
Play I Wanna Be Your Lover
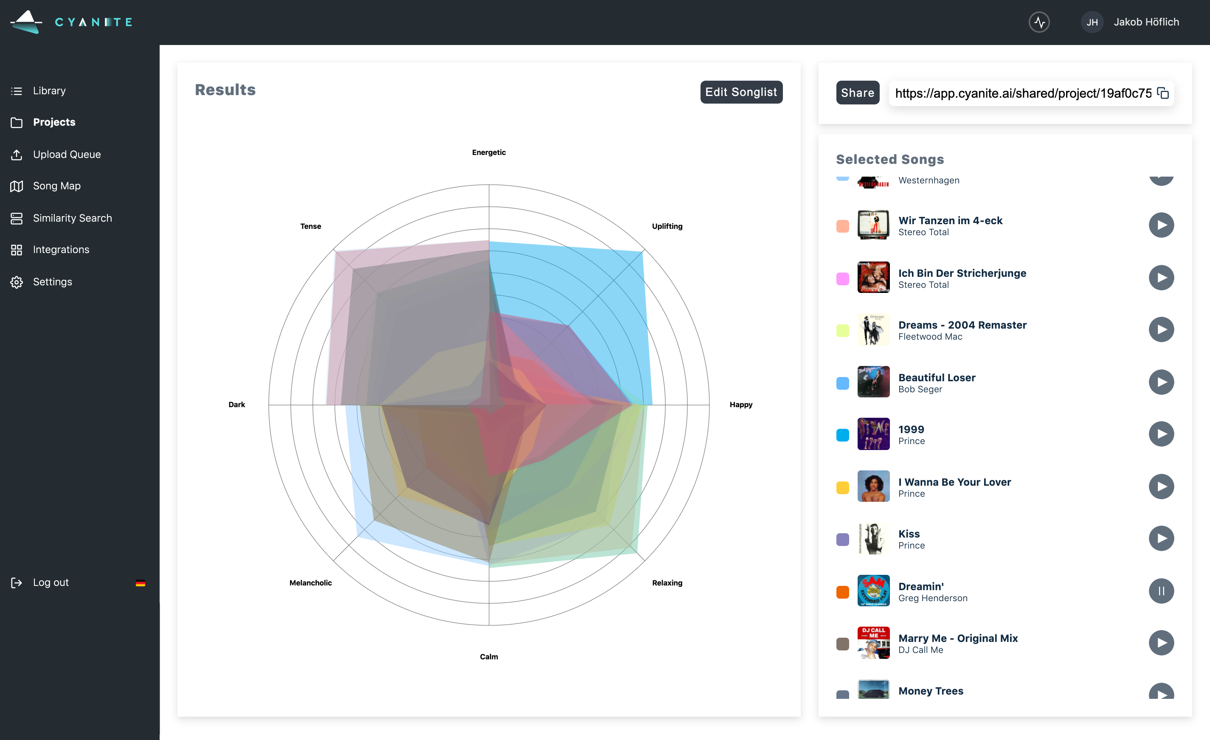click(1161, 487)
